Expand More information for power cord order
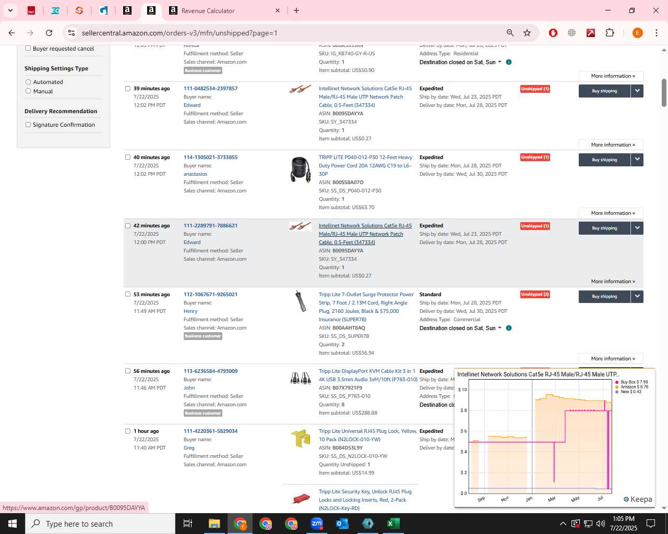This screenshot has width=668, height=534. [x=611, y=213]
